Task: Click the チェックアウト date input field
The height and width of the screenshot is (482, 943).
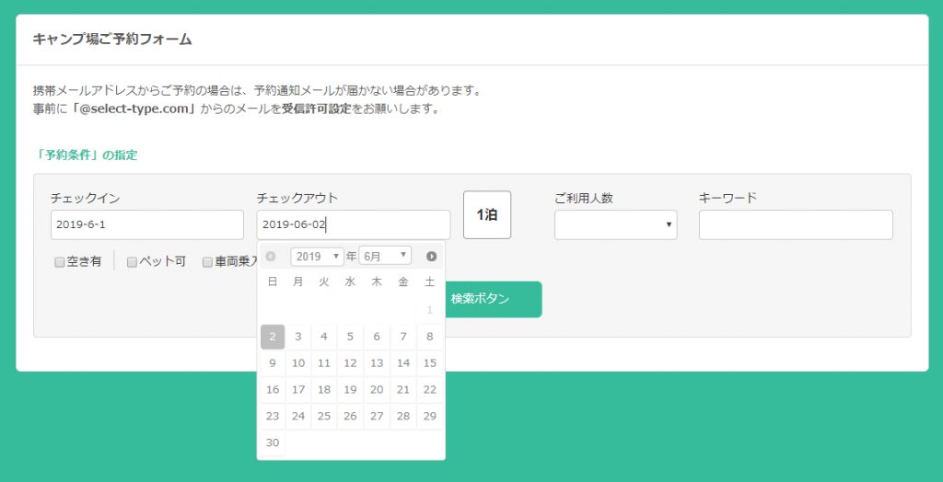Action: (354, 224)
